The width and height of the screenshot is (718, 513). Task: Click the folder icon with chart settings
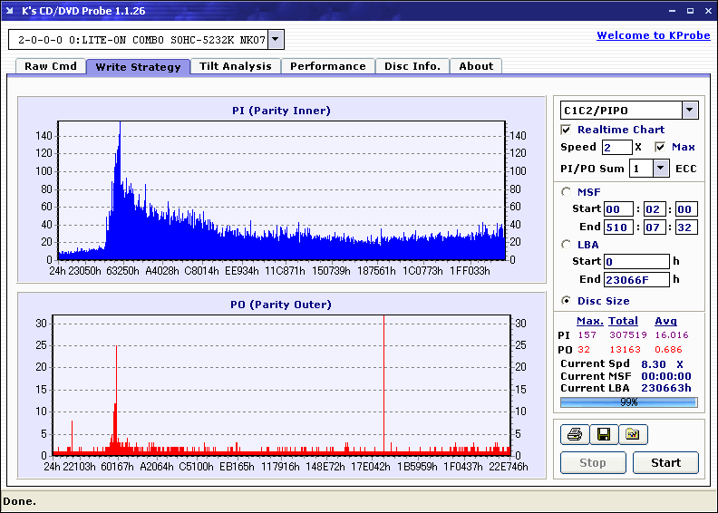coord(633,435)
